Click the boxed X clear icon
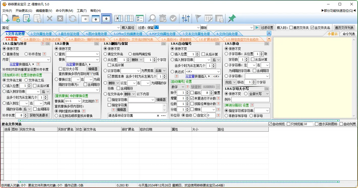Screen dimensions: 358x188 (60, 18)
